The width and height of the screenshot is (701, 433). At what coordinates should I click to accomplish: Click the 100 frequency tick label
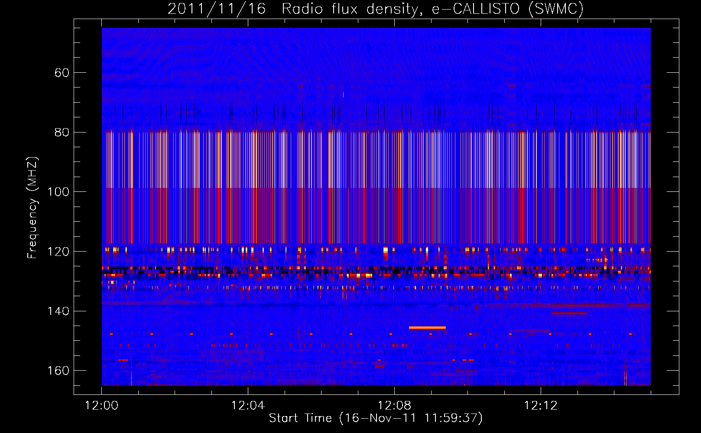58,192
